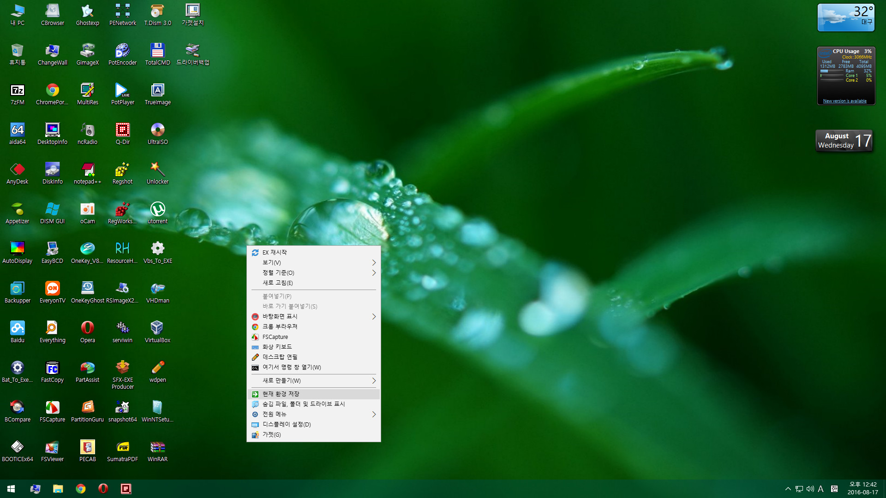Choose EX 재시작 in context menu
The height and width of the screenshot is (498, 886).
(314, 252)
